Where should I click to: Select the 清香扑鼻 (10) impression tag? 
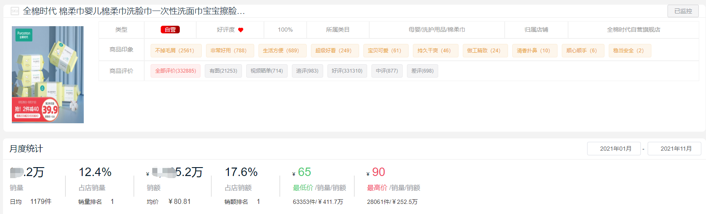pos(535,51)
